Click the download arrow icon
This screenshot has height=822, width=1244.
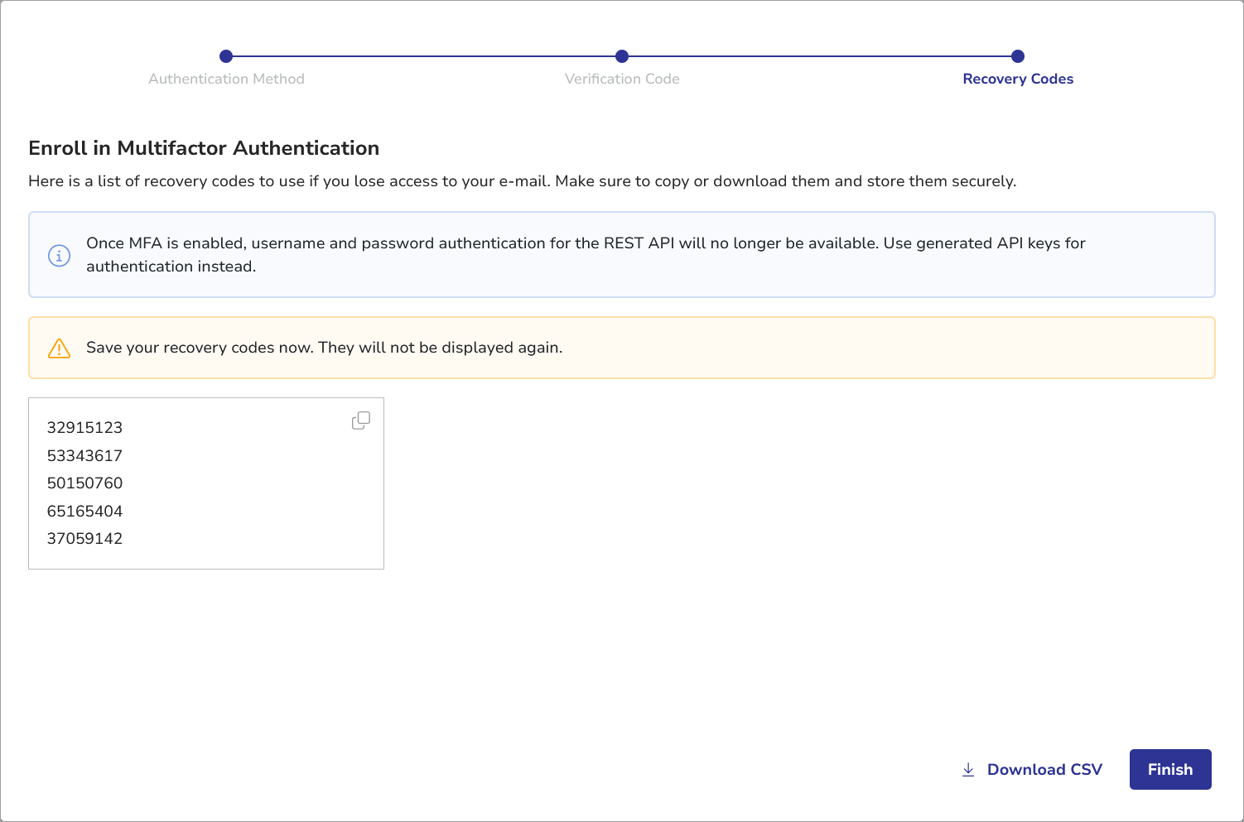coord(967,770)
